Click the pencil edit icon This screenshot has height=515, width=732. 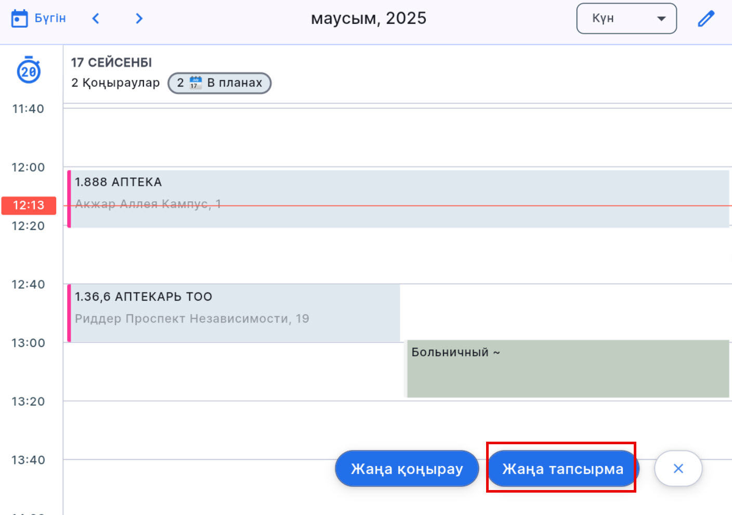point(705,19)
